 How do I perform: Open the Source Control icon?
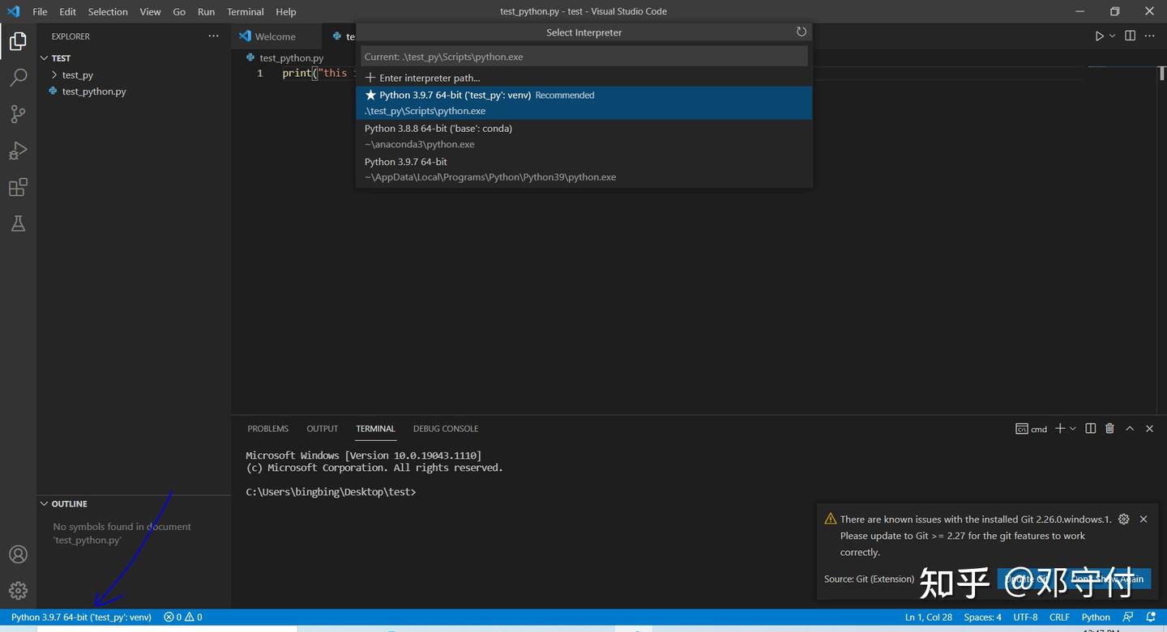click(x=18, y=113)
